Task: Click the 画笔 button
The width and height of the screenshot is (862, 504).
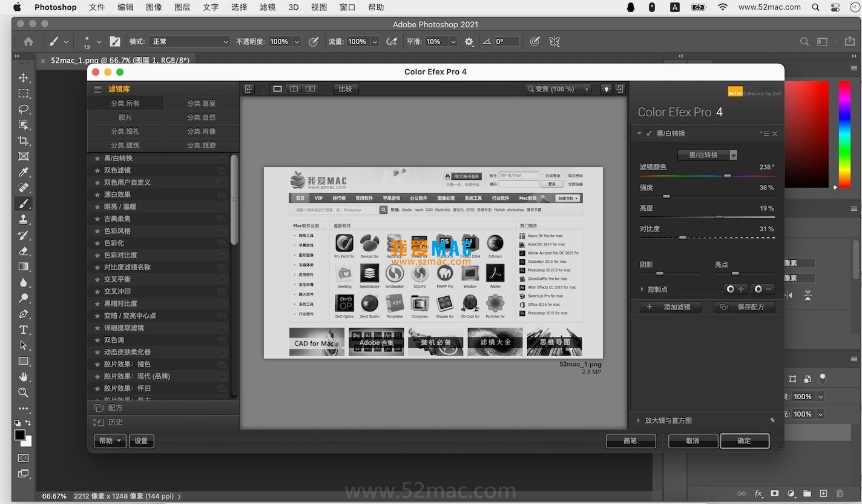Action: click(631, 441)
